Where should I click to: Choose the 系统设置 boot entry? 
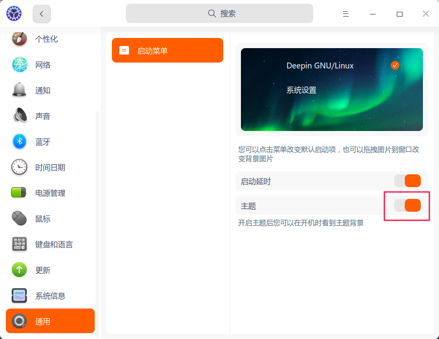[301, 90]
